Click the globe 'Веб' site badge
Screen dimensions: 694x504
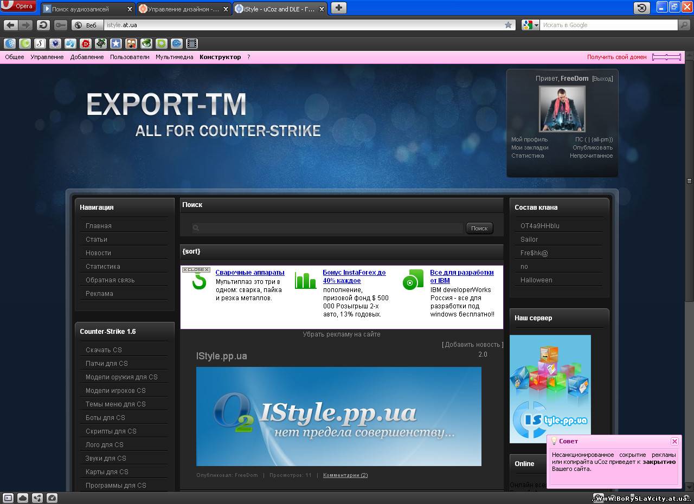click(x=87, y=25)
